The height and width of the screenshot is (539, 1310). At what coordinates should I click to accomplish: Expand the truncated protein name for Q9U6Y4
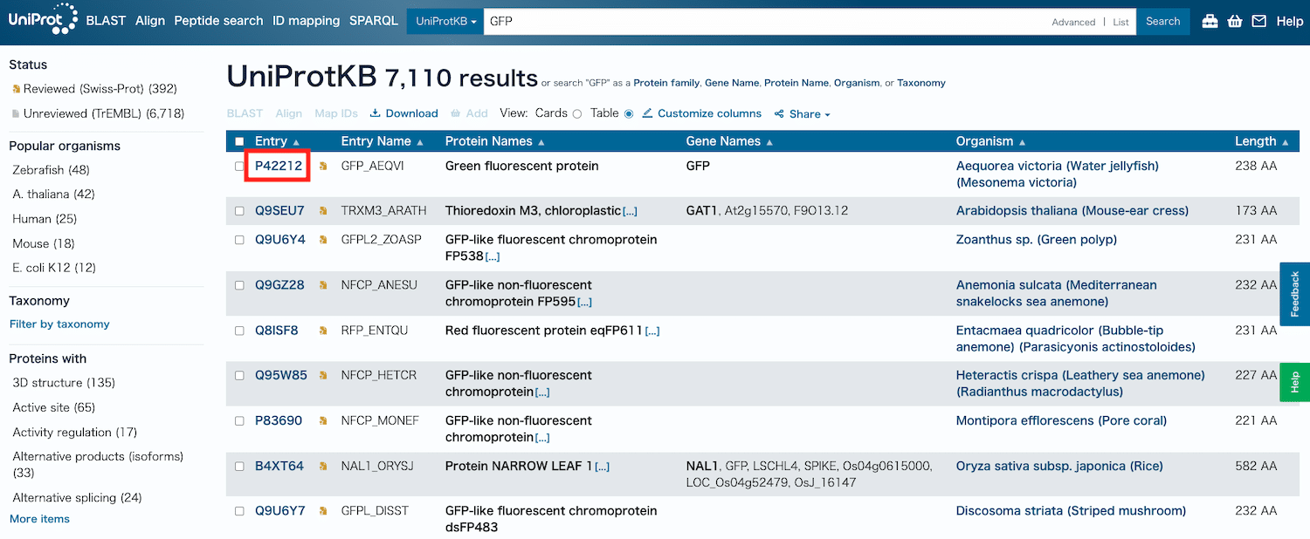[493, 256]
